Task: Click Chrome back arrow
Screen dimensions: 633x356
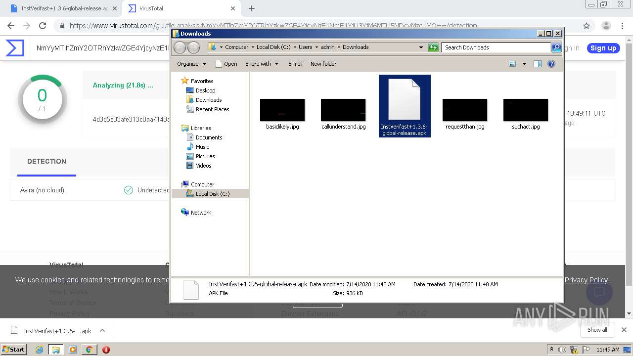Action: [x=11, y=26]
